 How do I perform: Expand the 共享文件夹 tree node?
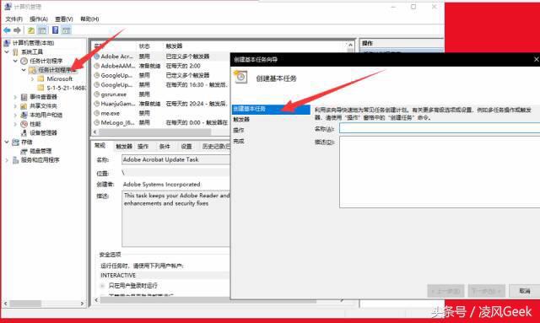click(15, 105)
